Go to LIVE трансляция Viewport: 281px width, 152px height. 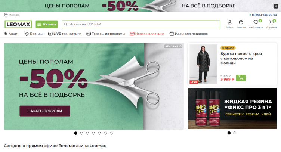coord(65,34)
